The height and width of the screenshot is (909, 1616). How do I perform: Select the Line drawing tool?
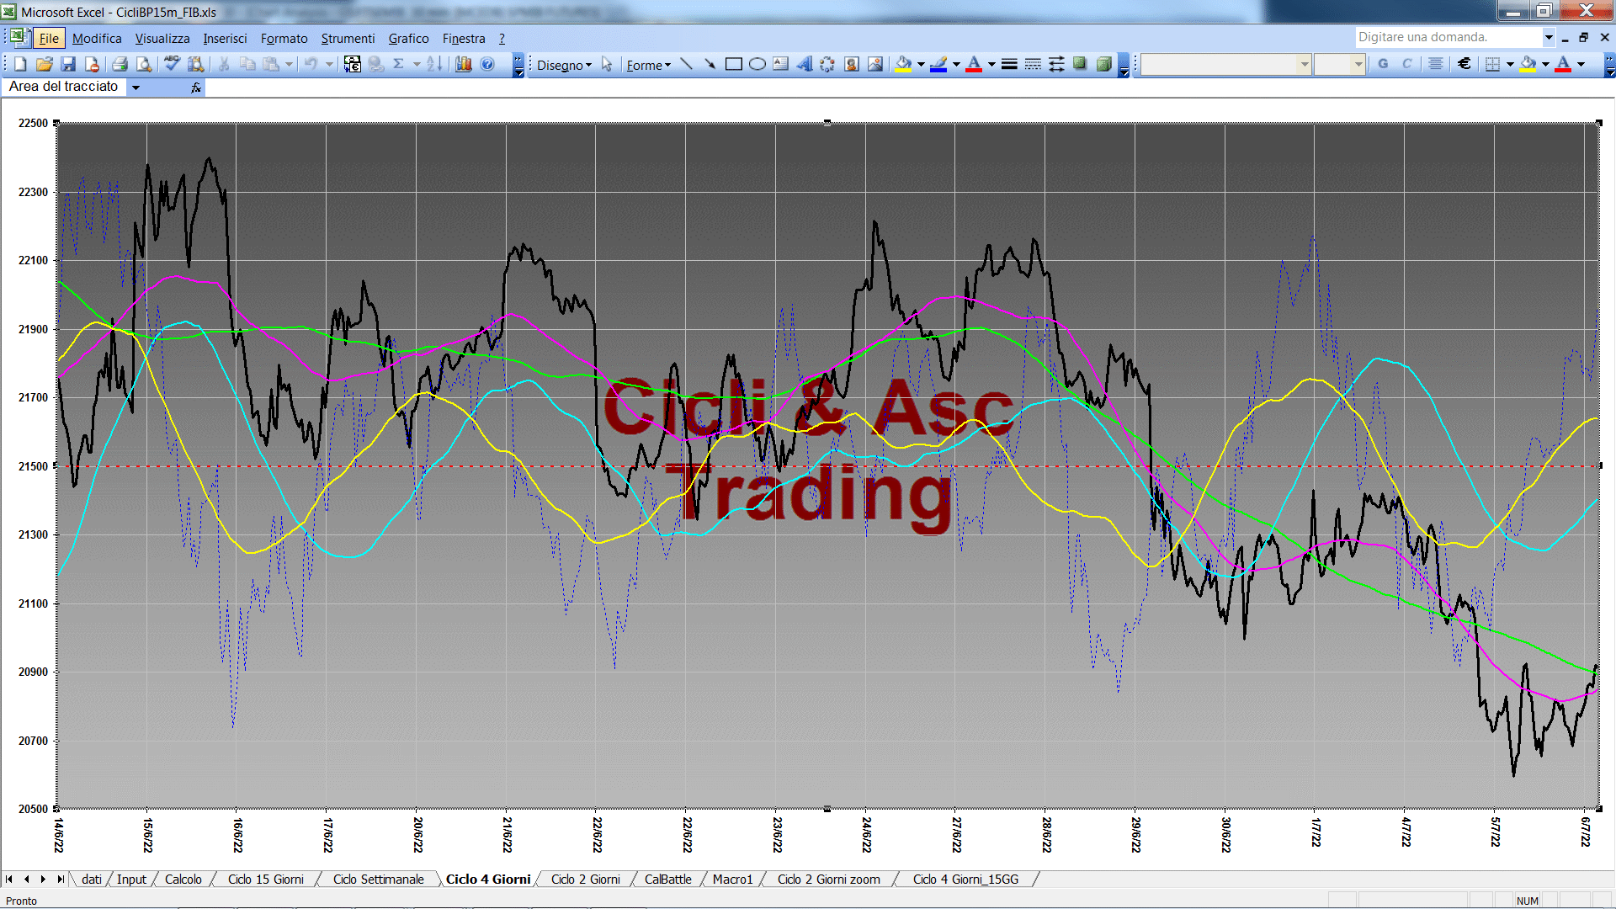[x=687, y=65]
